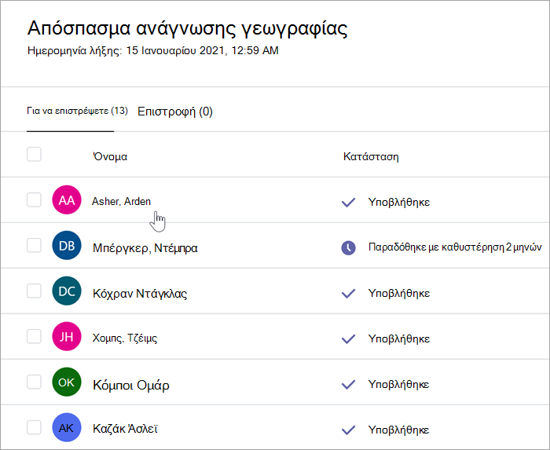Click the OK avatar icon

point(67,382)
